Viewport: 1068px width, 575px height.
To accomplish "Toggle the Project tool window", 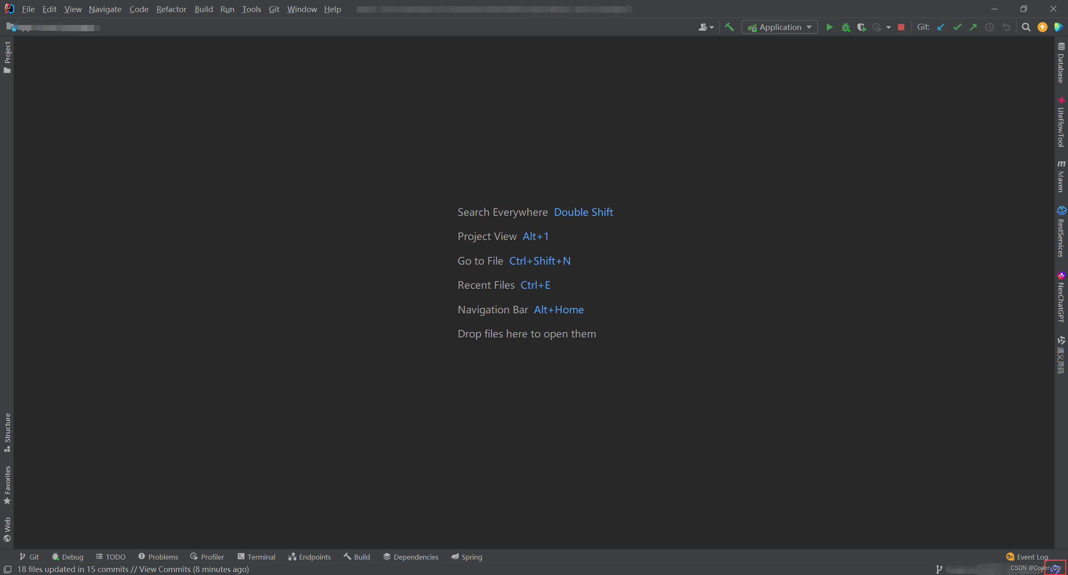I will click(7, 57).
